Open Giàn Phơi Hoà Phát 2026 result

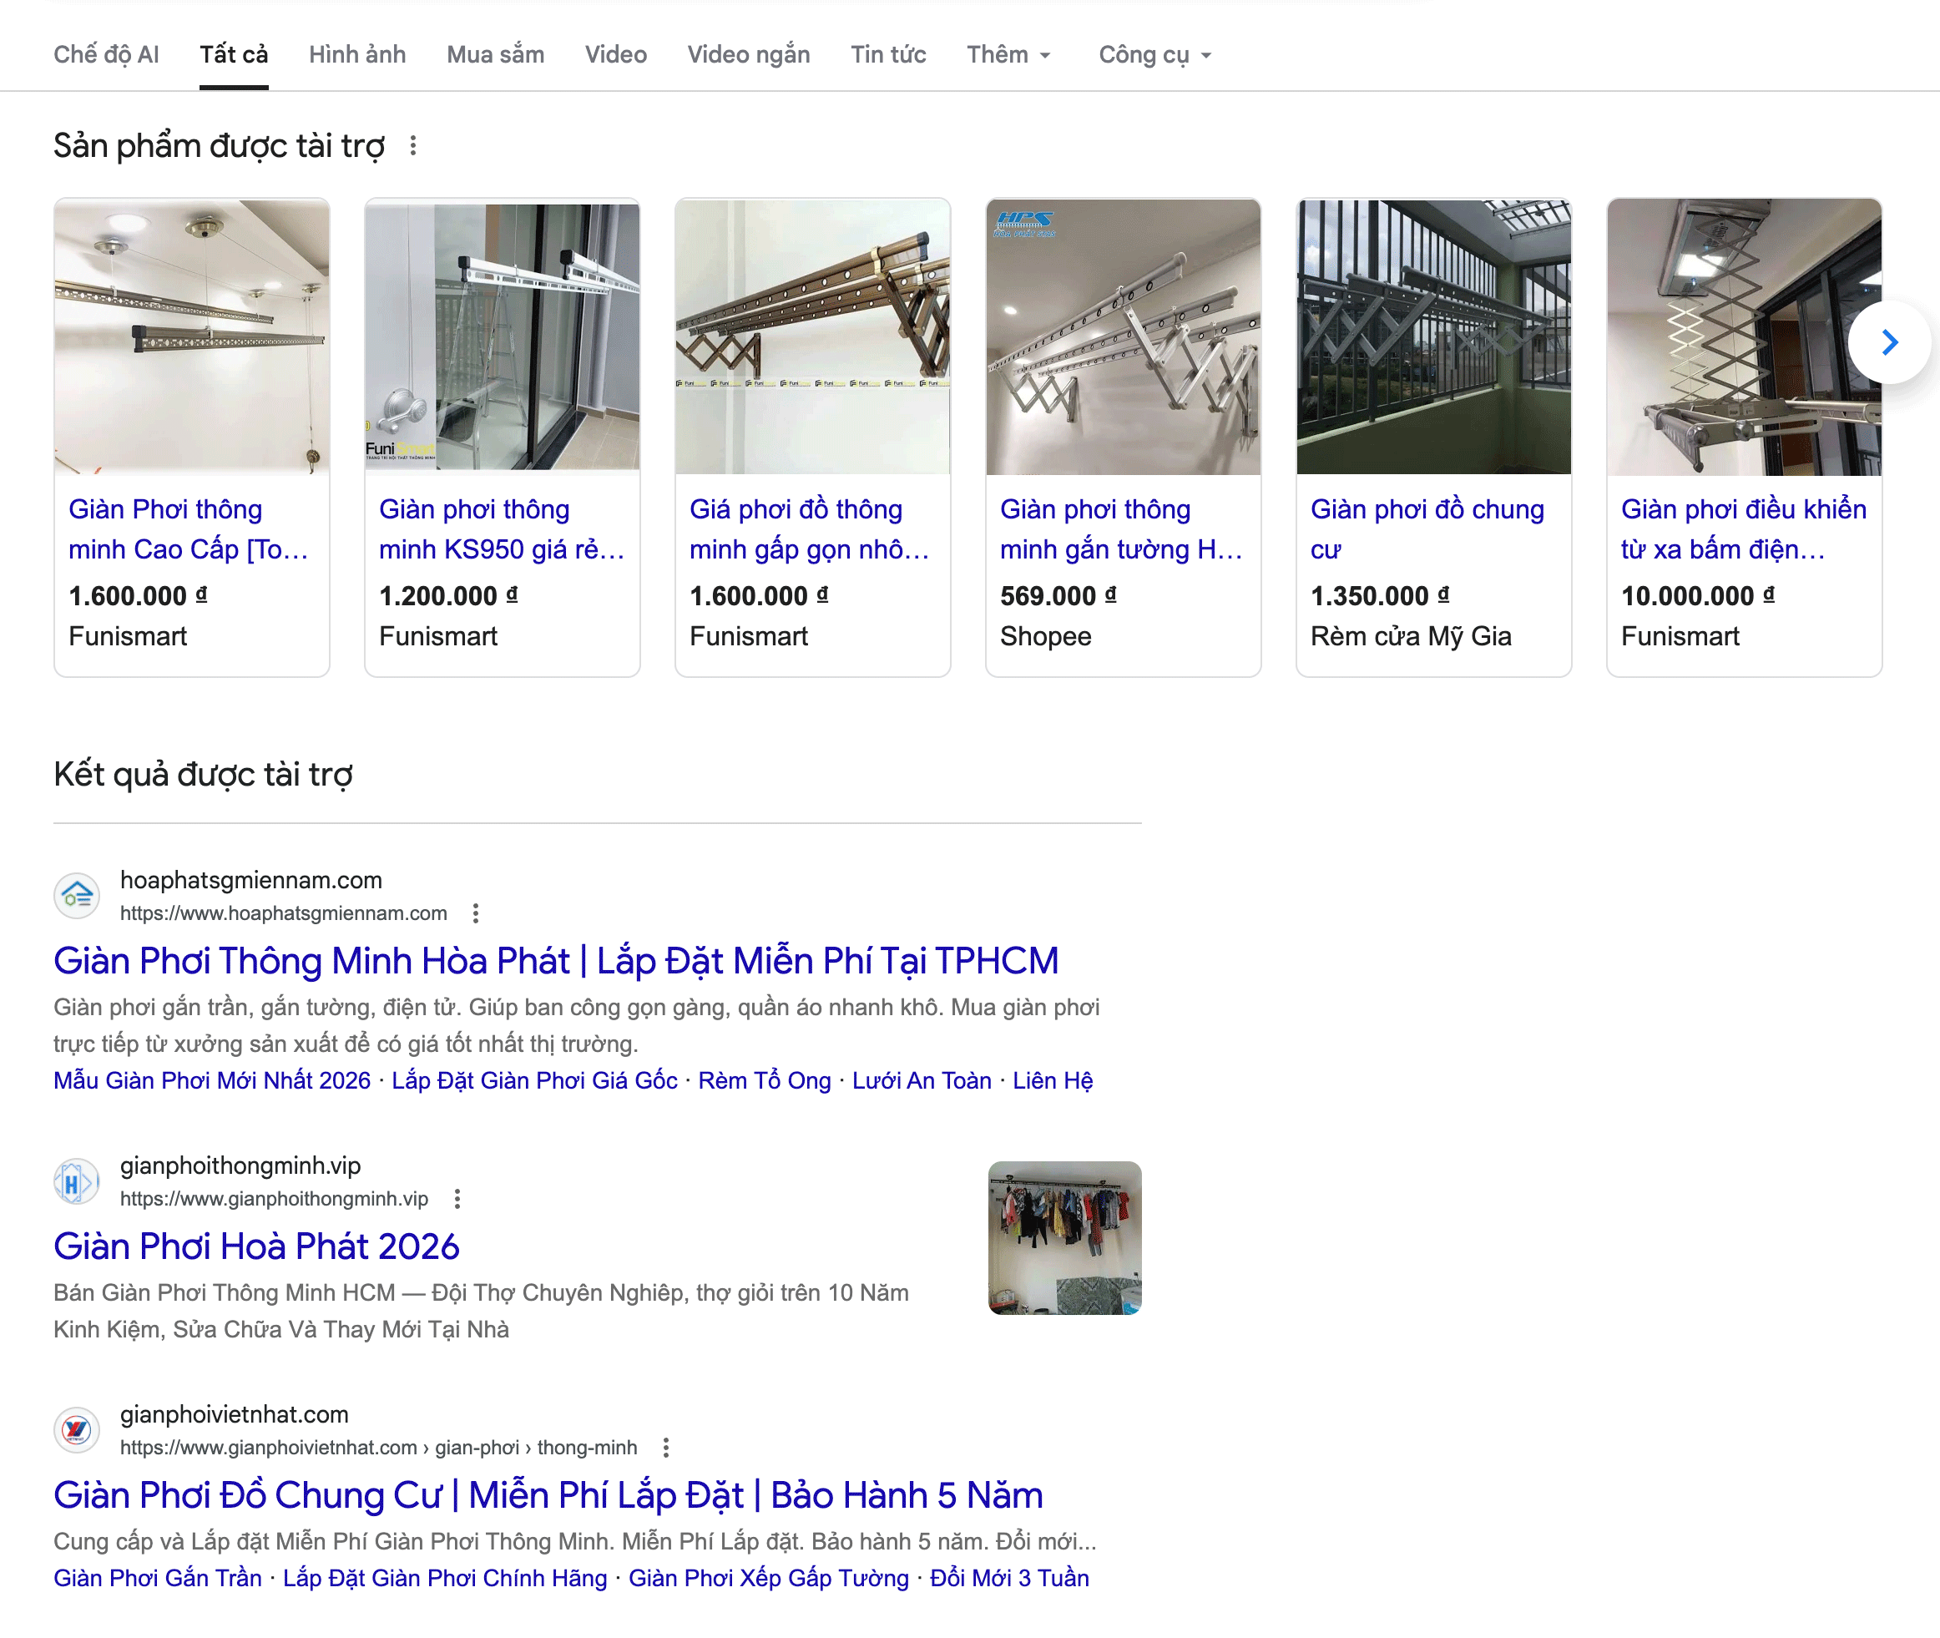coord(256,1247)
